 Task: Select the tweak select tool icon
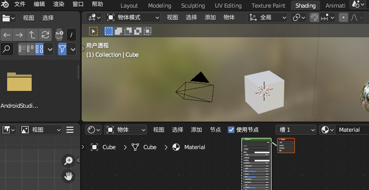pos(93,31)
